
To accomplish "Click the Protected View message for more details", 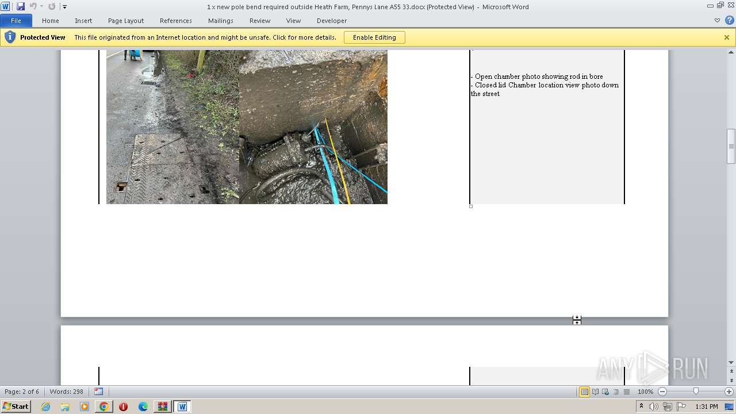I will click(x=205, y=37).
